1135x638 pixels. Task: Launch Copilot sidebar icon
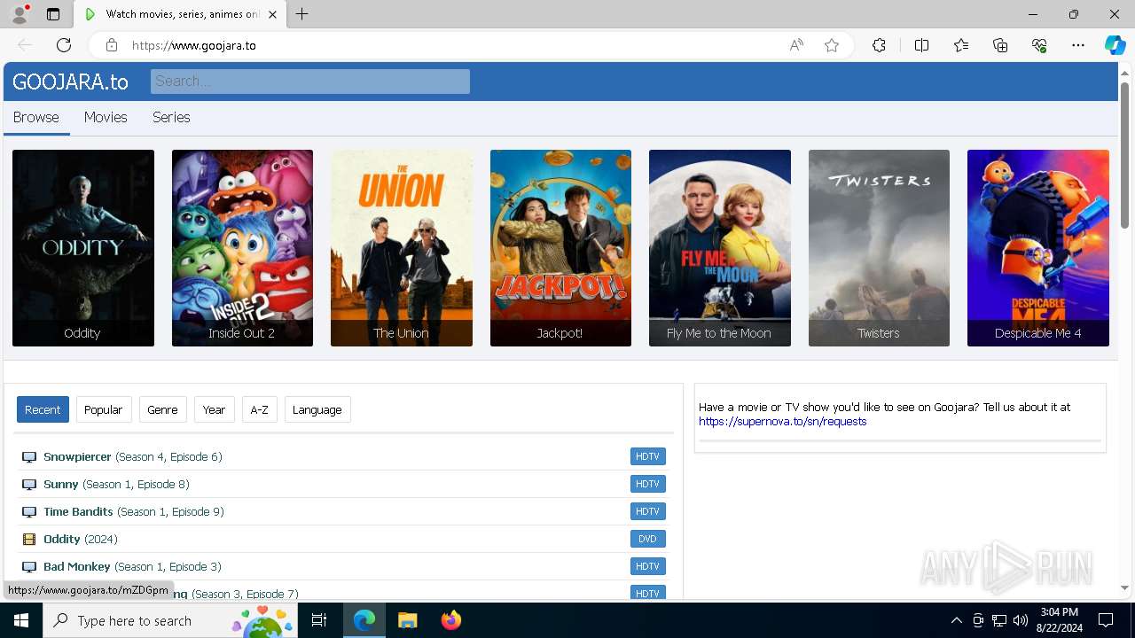pyautogui.click(x=1115, y=45)
